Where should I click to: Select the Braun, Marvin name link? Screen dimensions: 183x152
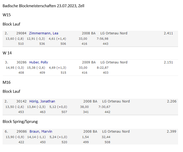[41, 131]
